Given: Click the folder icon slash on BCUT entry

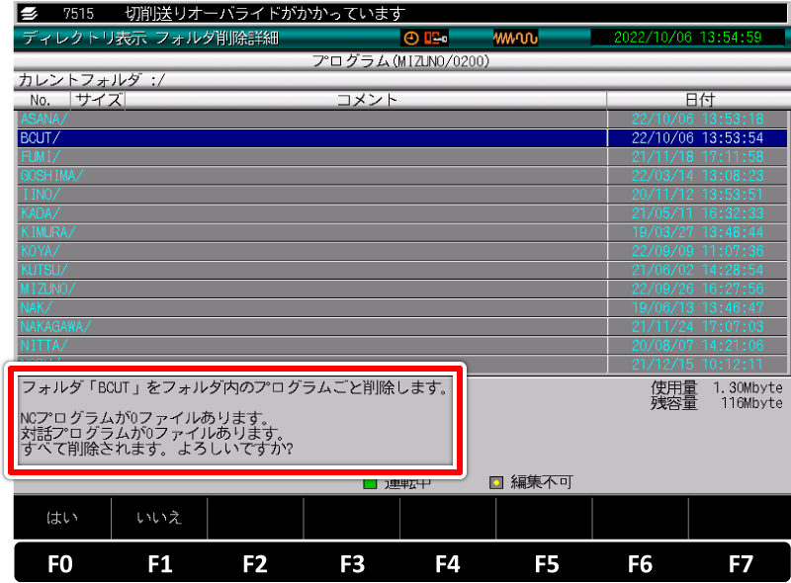Looking at the screenshot, I should [x=54, y=135].
